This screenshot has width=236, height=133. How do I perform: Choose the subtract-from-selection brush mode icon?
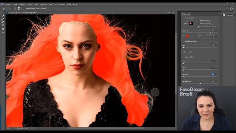point(15,8)
